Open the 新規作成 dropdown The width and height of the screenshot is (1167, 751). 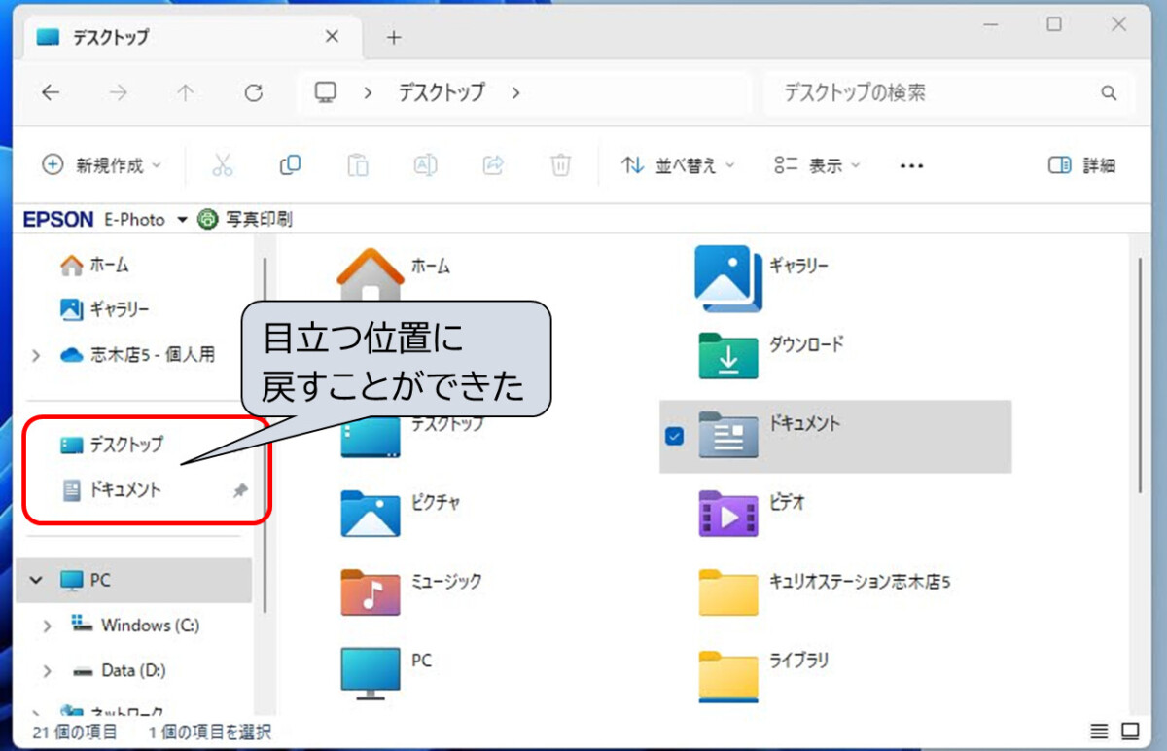102,165
